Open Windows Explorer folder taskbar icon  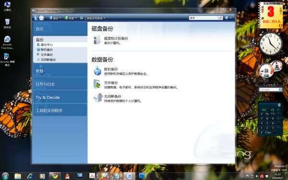coord(18,176)
